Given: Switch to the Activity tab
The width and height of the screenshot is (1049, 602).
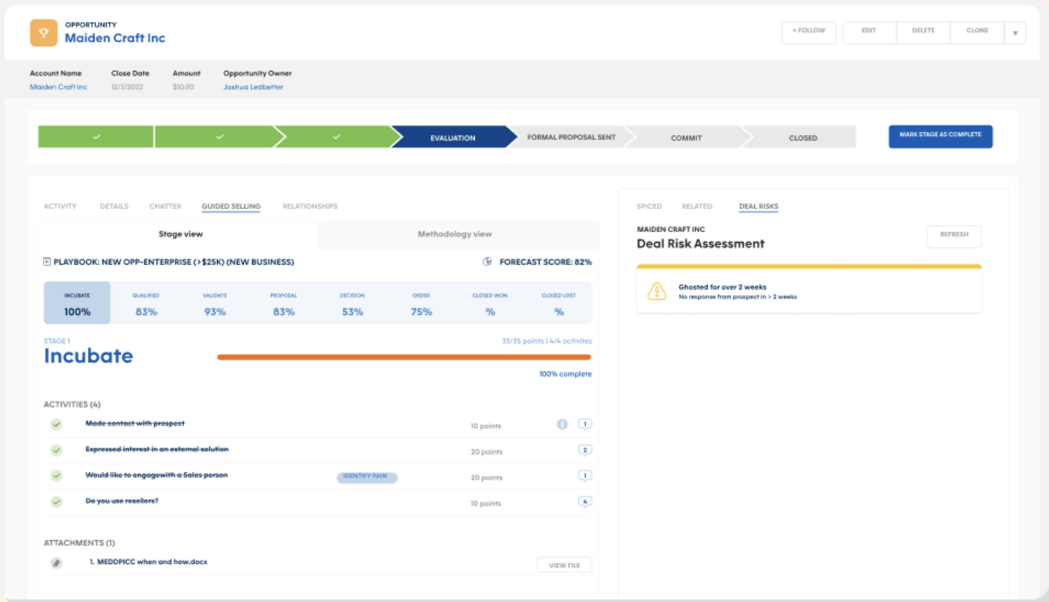Looking at the screenshot, I should click(x=60, y=206).
